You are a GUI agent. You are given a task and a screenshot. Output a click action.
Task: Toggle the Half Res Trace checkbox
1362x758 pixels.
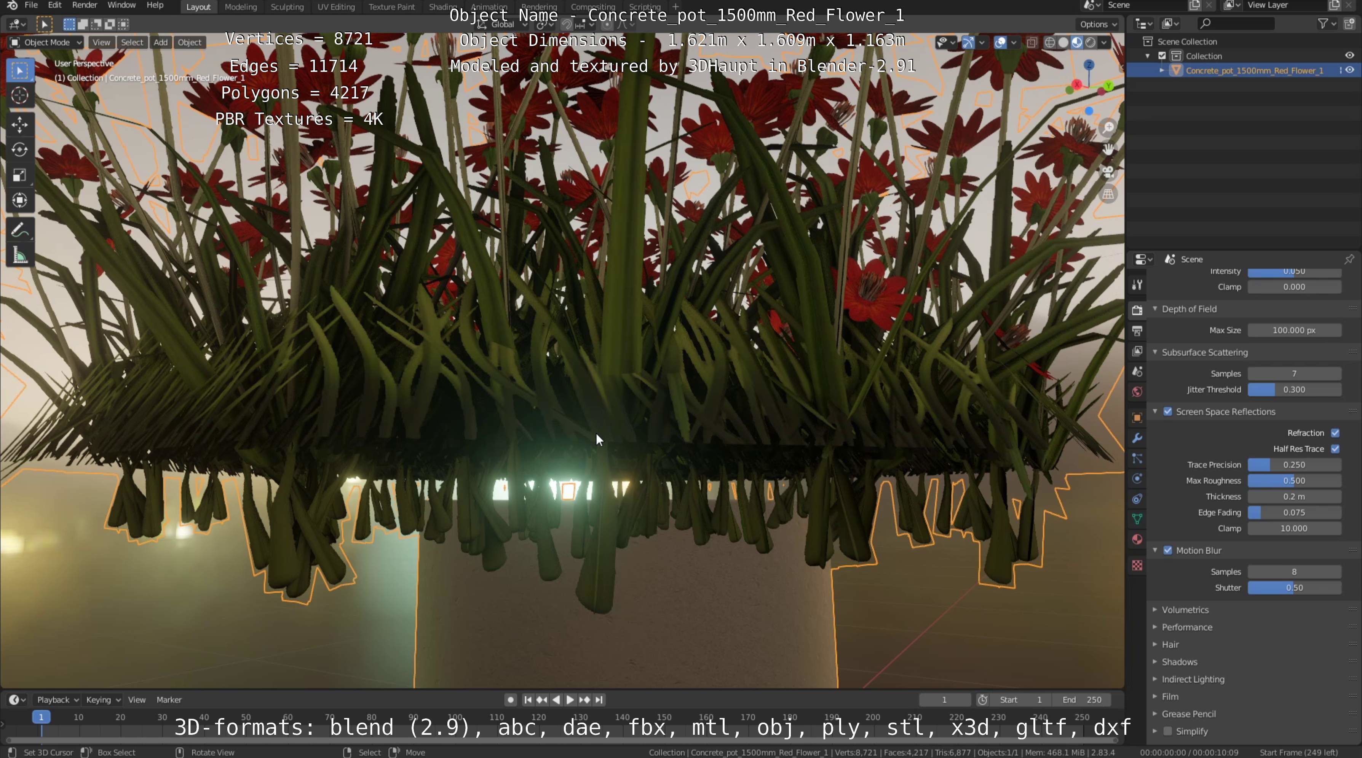[x=1335, y=449]
